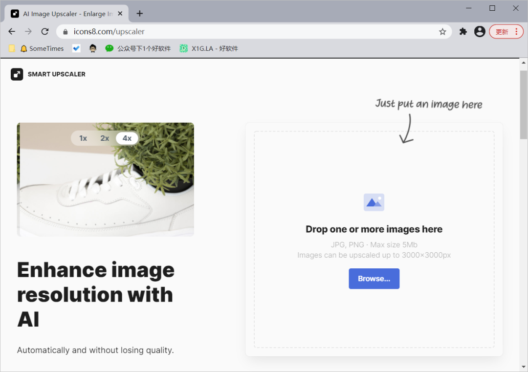Image resolution: width=528 pixels, height=372 pixels.
Task: Select the 2x preview scale option
Action: [105, 138]
